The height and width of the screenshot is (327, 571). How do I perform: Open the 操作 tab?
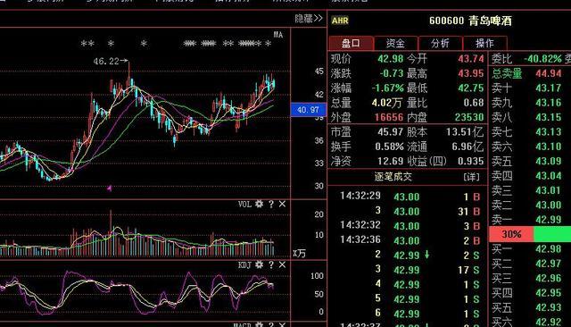pos(484,44)
